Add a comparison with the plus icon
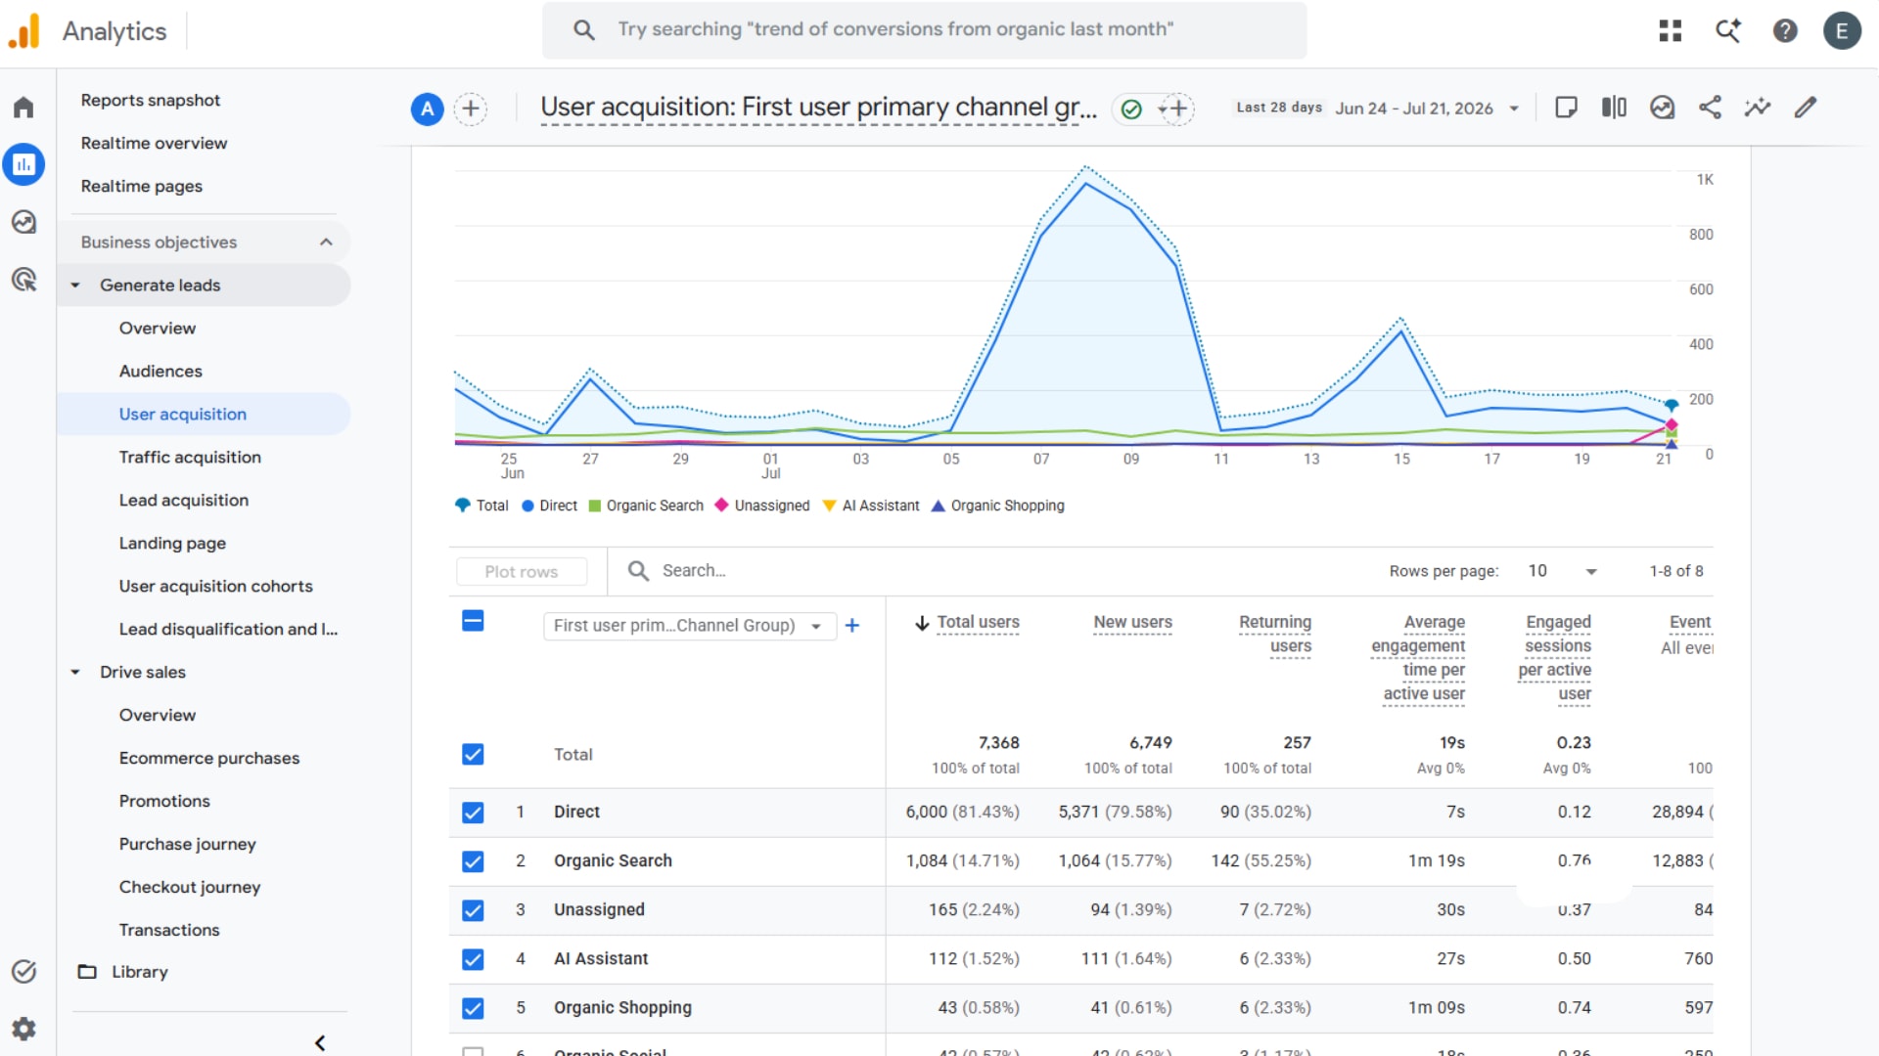Viewport: 1879px width, 1056px height. tap(471, 109)
